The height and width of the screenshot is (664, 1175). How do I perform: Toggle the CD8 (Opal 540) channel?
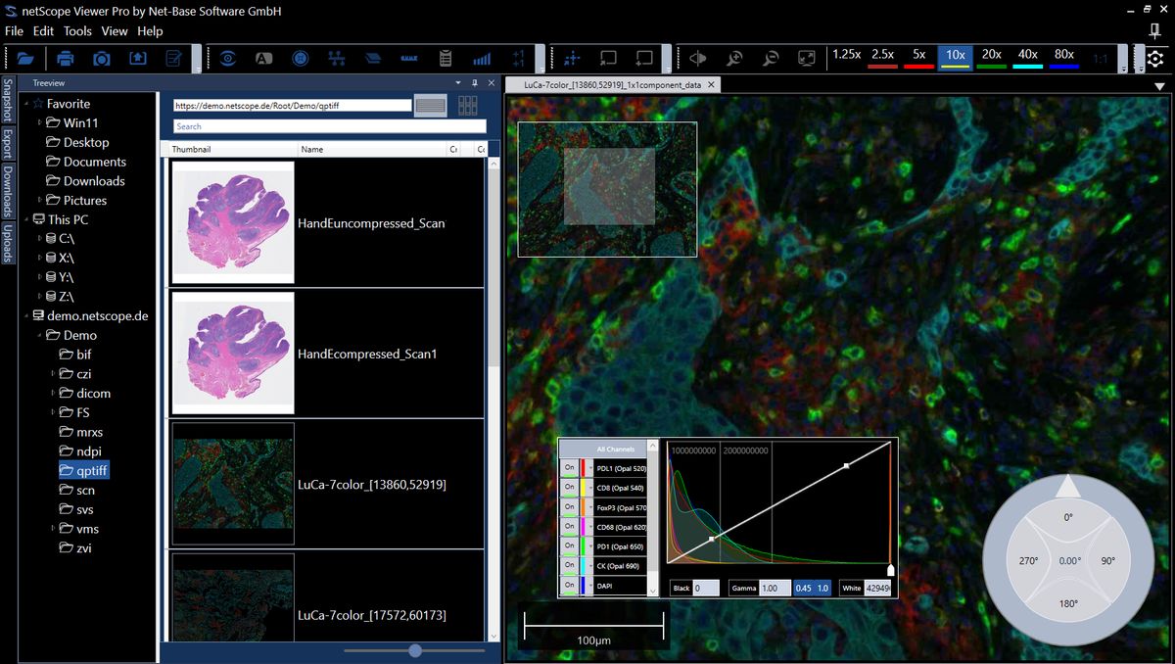click(x=569, y=488)
